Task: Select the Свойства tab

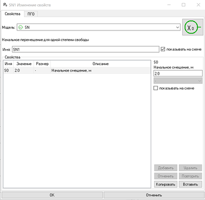Action: coord(12,14)
